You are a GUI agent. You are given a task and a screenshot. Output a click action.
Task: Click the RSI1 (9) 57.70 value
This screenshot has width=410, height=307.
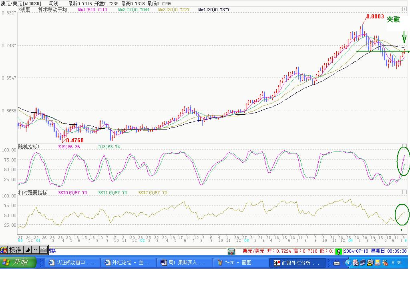[113, 193]
